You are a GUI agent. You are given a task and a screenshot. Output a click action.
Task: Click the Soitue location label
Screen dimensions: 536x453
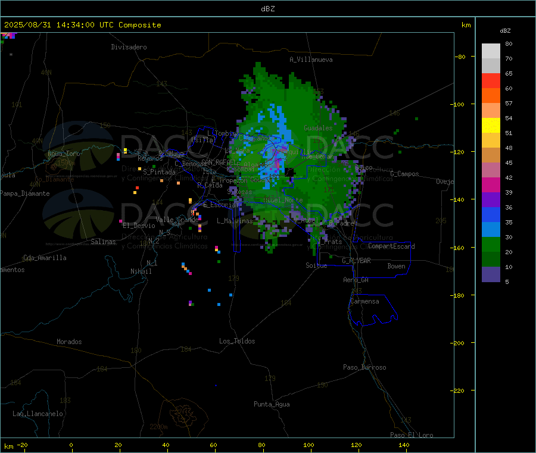[316, 265]
